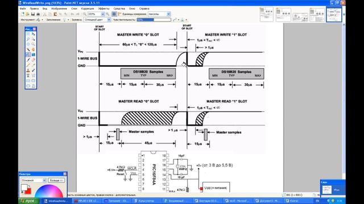This screenshot has height=204, width=364.
Task: Select the Freeform Shape tool
Action: [34, 86]
